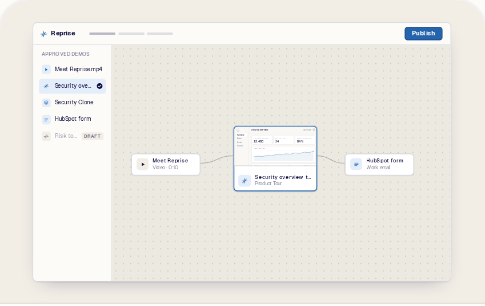This screenshot has height=306, width=485.
Task: Click the third progress bar segment in header
Action: pyautogui.click(x=160, y=34)
